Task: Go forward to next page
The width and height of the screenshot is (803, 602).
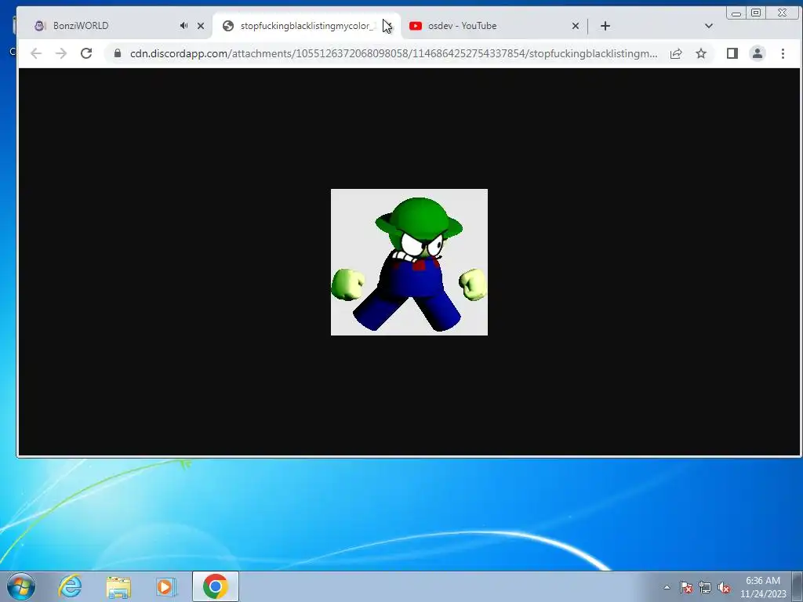Action: click(61, 53)
